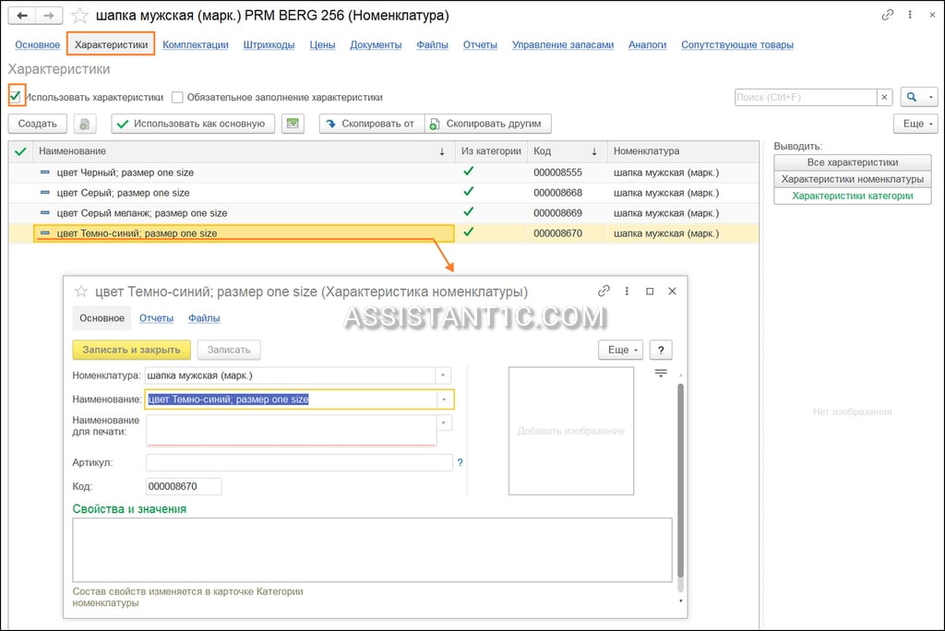Viewport: 945px width, 631px height.
Task: Click the back navigation arrow
Action: click(x=22, y=15)
